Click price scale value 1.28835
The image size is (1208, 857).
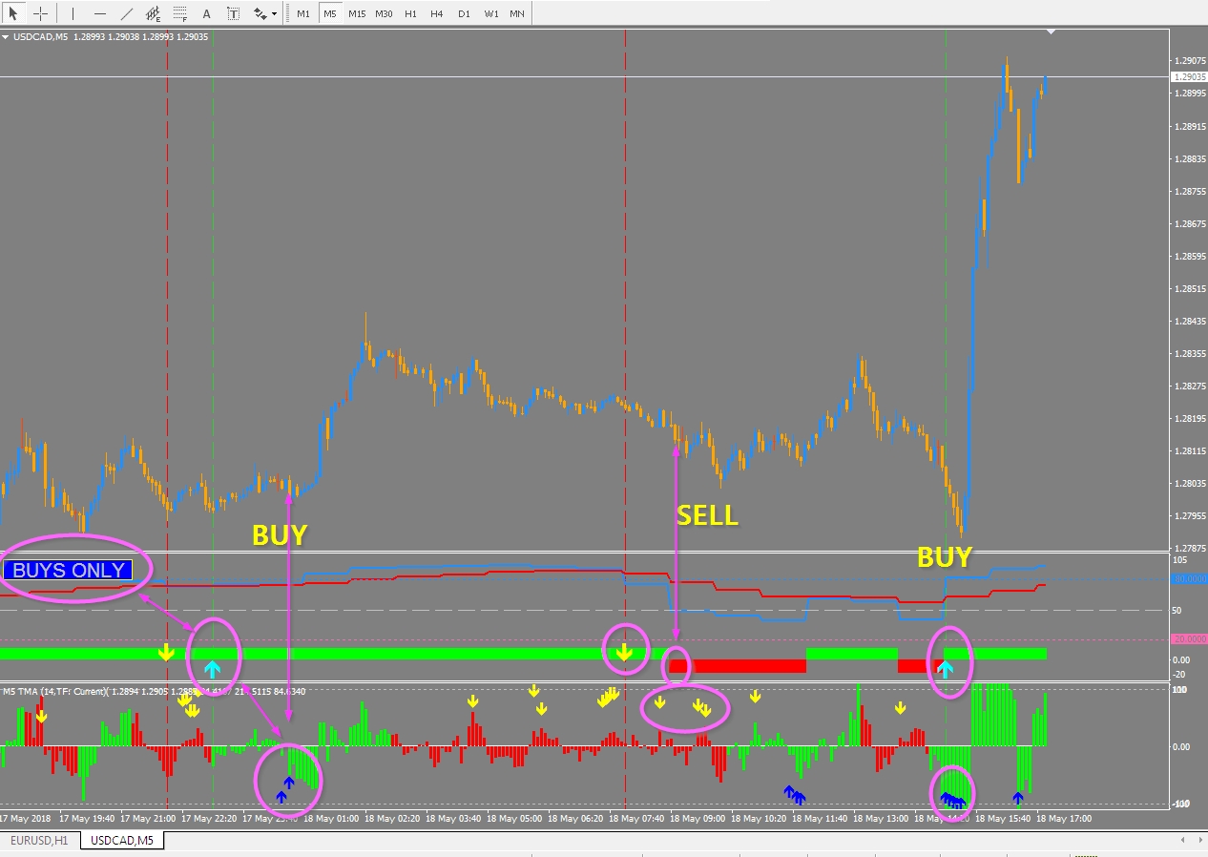1189,158
